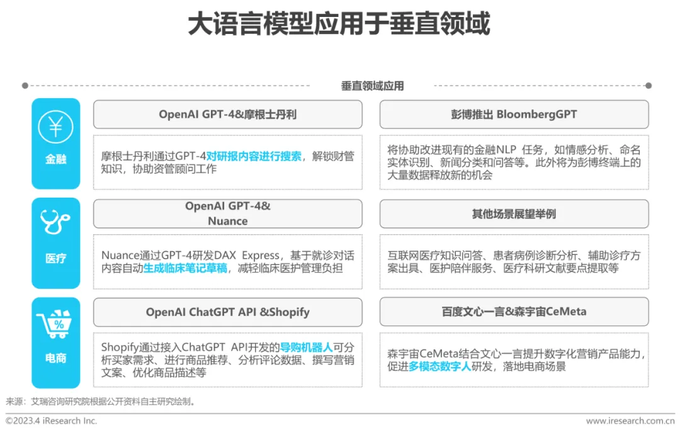This screenshot has width=680, height=435.
Task: Click the stethoscope icon for 医疗
Action: coord(55,222)
